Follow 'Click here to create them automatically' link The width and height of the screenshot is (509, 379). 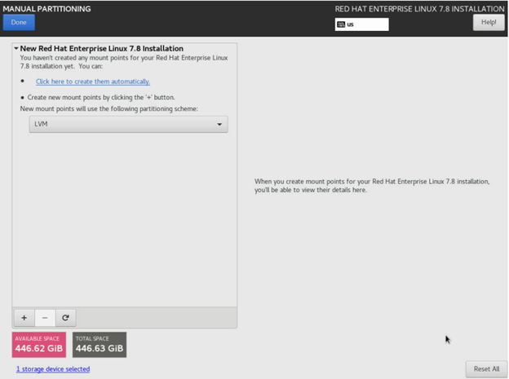[x=92, y=82]
